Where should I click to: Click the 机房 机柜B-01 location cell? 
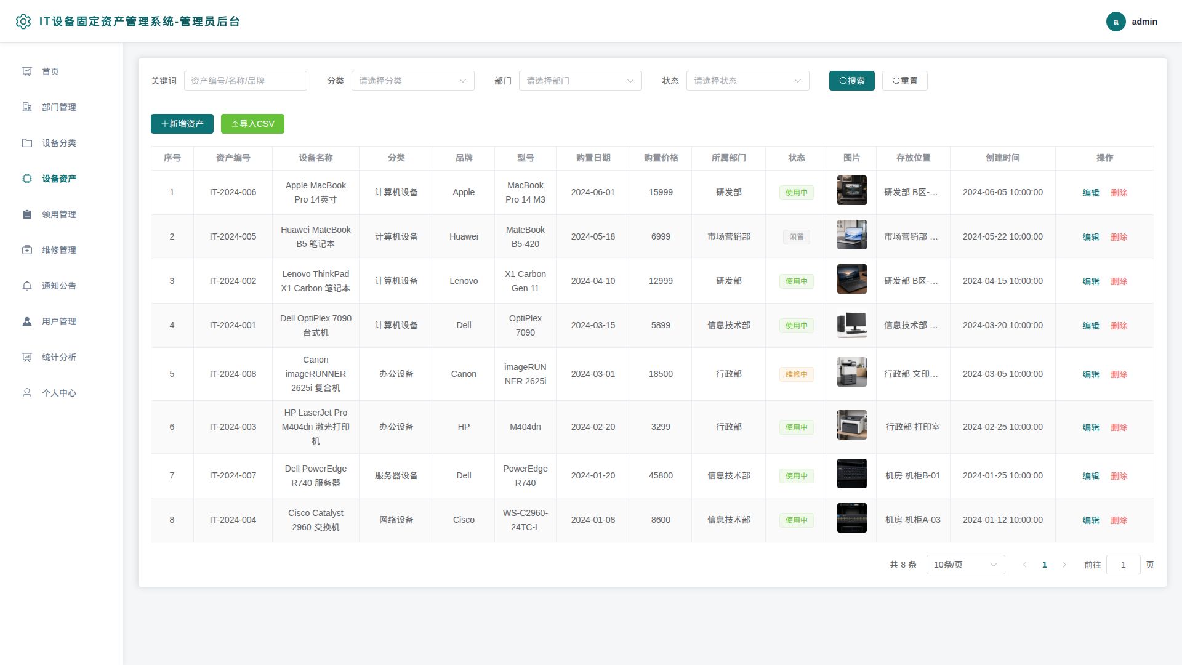point(913,475)
